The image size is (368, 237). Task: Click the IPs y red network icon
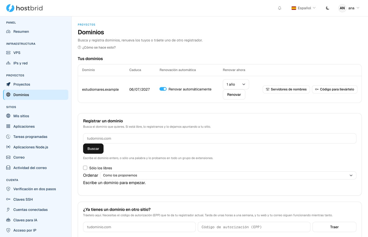[x=8, y=63]
